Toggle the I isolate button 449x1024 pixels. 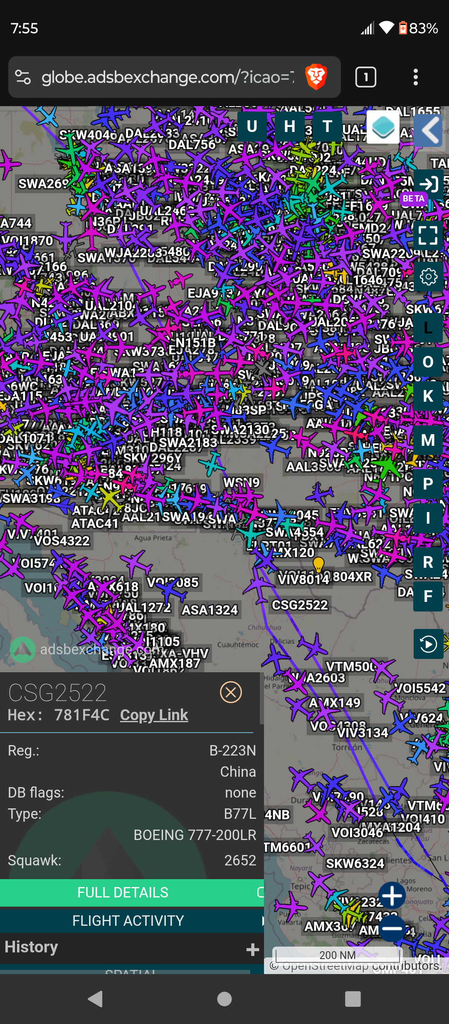point(428,518)
